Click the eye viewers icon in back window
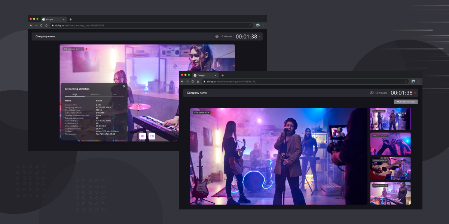Image resolution: width=449 pixels, height=224 pixels. (x=217, y=37)
